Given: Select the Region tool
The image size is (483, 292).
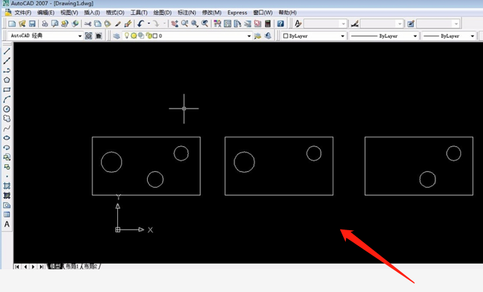Looking at the screenshot, I should click(7, 205).
